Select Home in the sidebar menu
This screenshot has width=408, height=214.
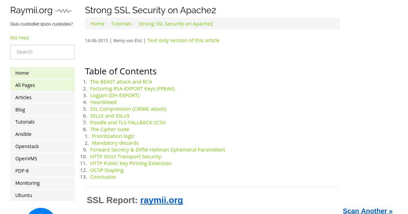(x=42, y=73)
